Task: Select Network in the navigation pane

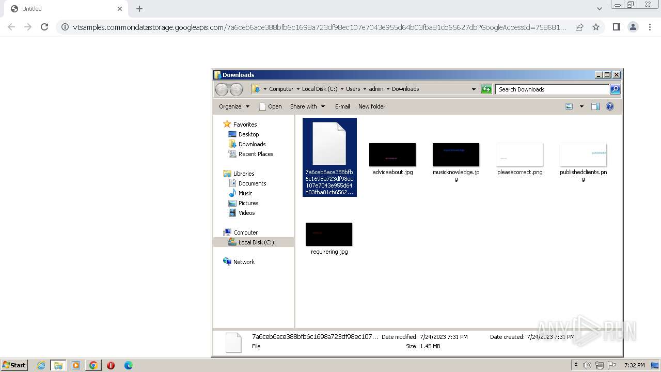Action: tap(244, 262)
